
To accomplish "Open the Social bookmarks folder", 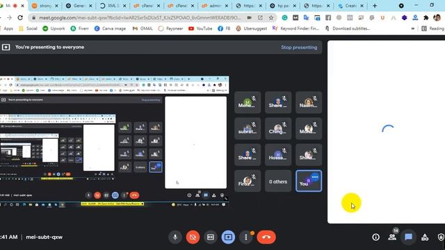I will (28, 28).
